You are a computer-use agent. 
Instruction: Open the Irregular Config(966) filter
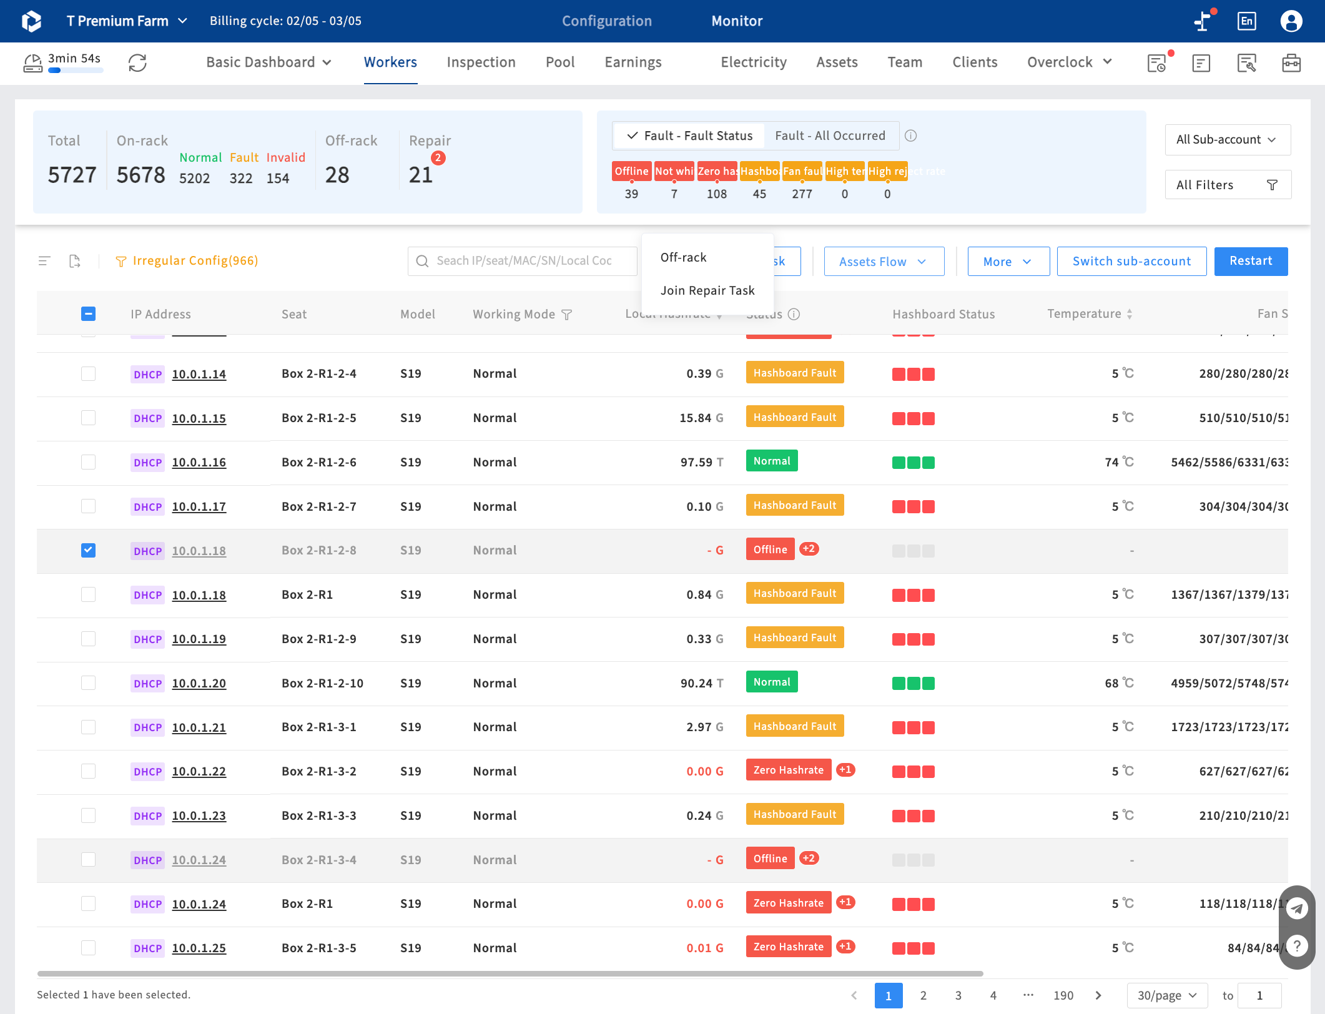pyautogui.click(x=187, y=261)
